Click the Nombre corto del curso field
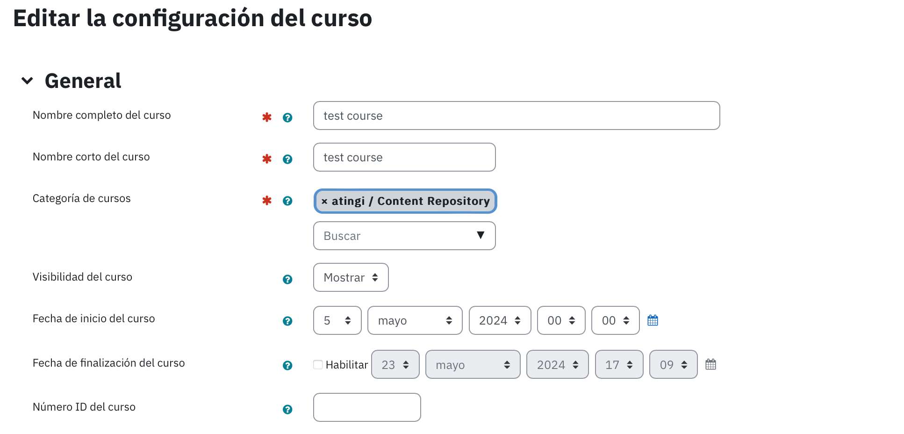This screenshot has height=434, width=904. pos(404,157)
